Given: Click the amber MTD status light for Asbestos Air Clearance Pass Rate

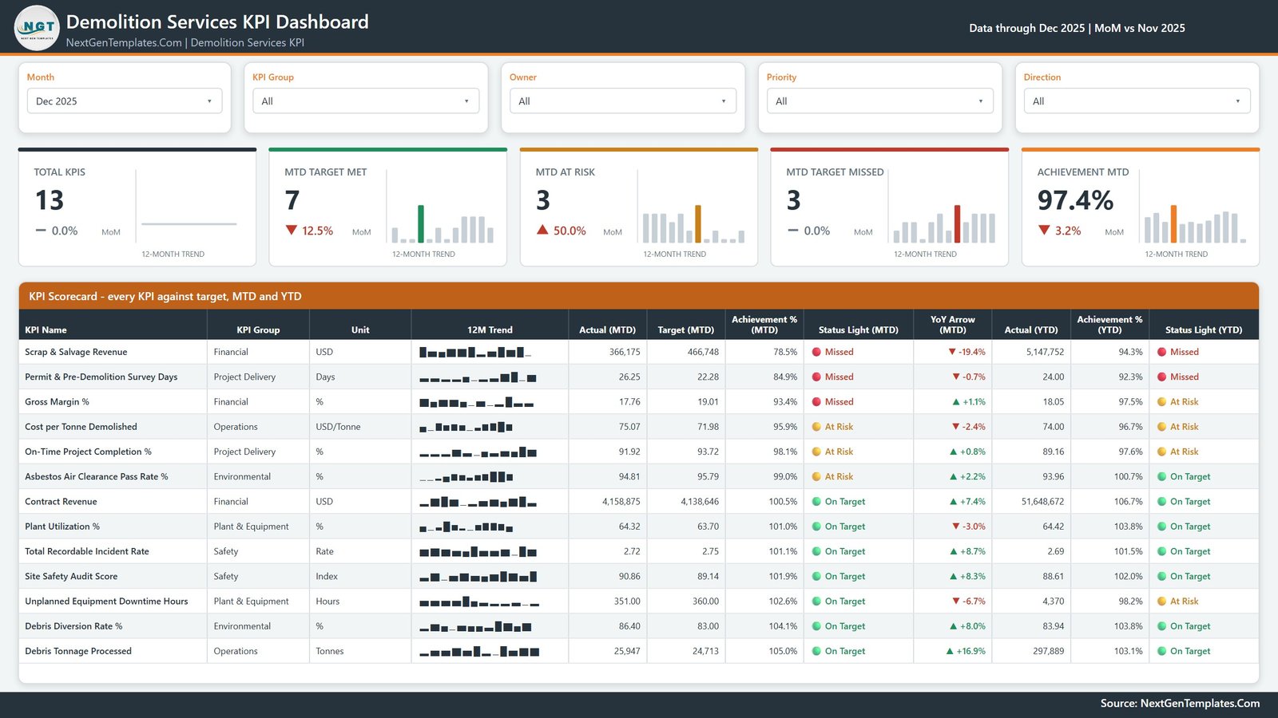Looking at the screenshot, I should pyautogui.click(x=817, y=476).
